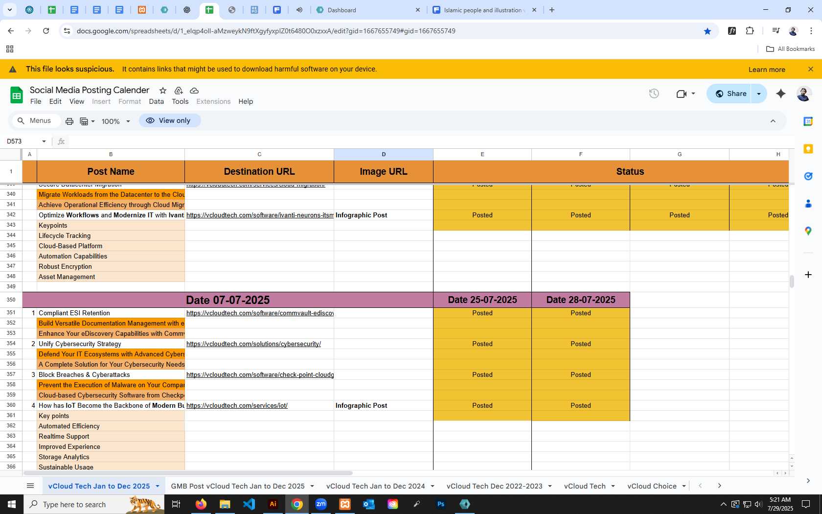Click the Windows Start button
822x514 pixels.
pyautogui.click(x=12, y=504)
